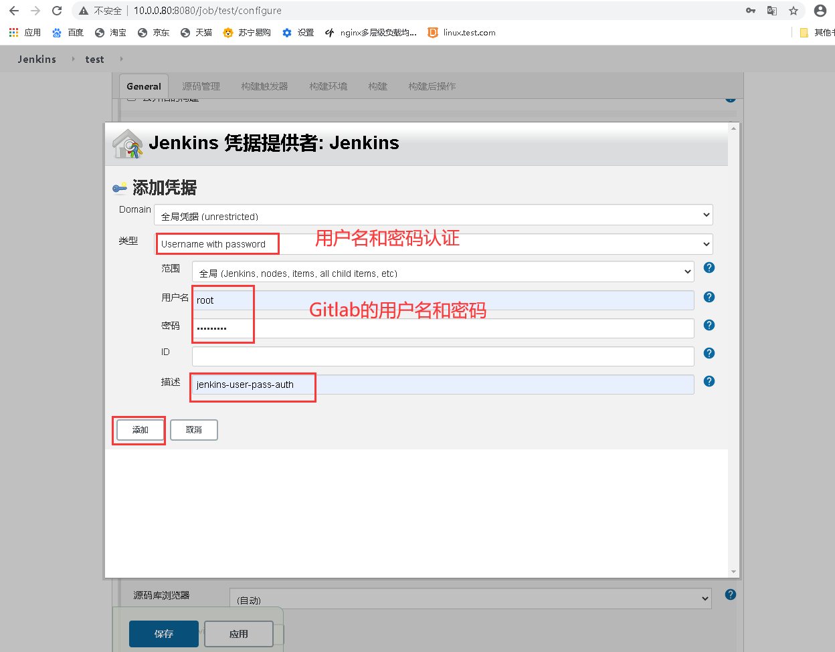
Task: Open the 淘宝 bookmark
Action: [110, 32]
